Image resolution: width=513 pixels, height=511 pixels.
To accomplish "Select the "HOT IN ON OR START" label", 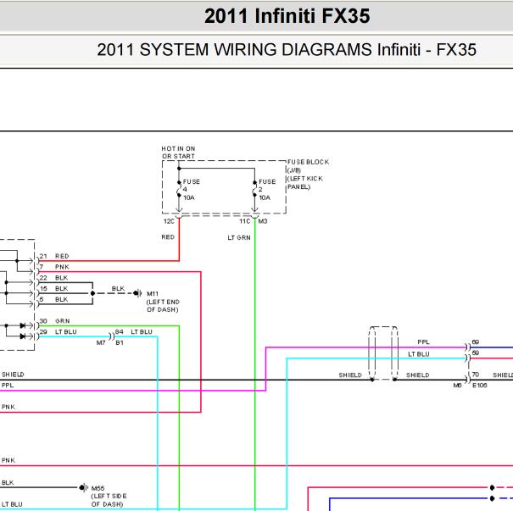I will point(178,153).
